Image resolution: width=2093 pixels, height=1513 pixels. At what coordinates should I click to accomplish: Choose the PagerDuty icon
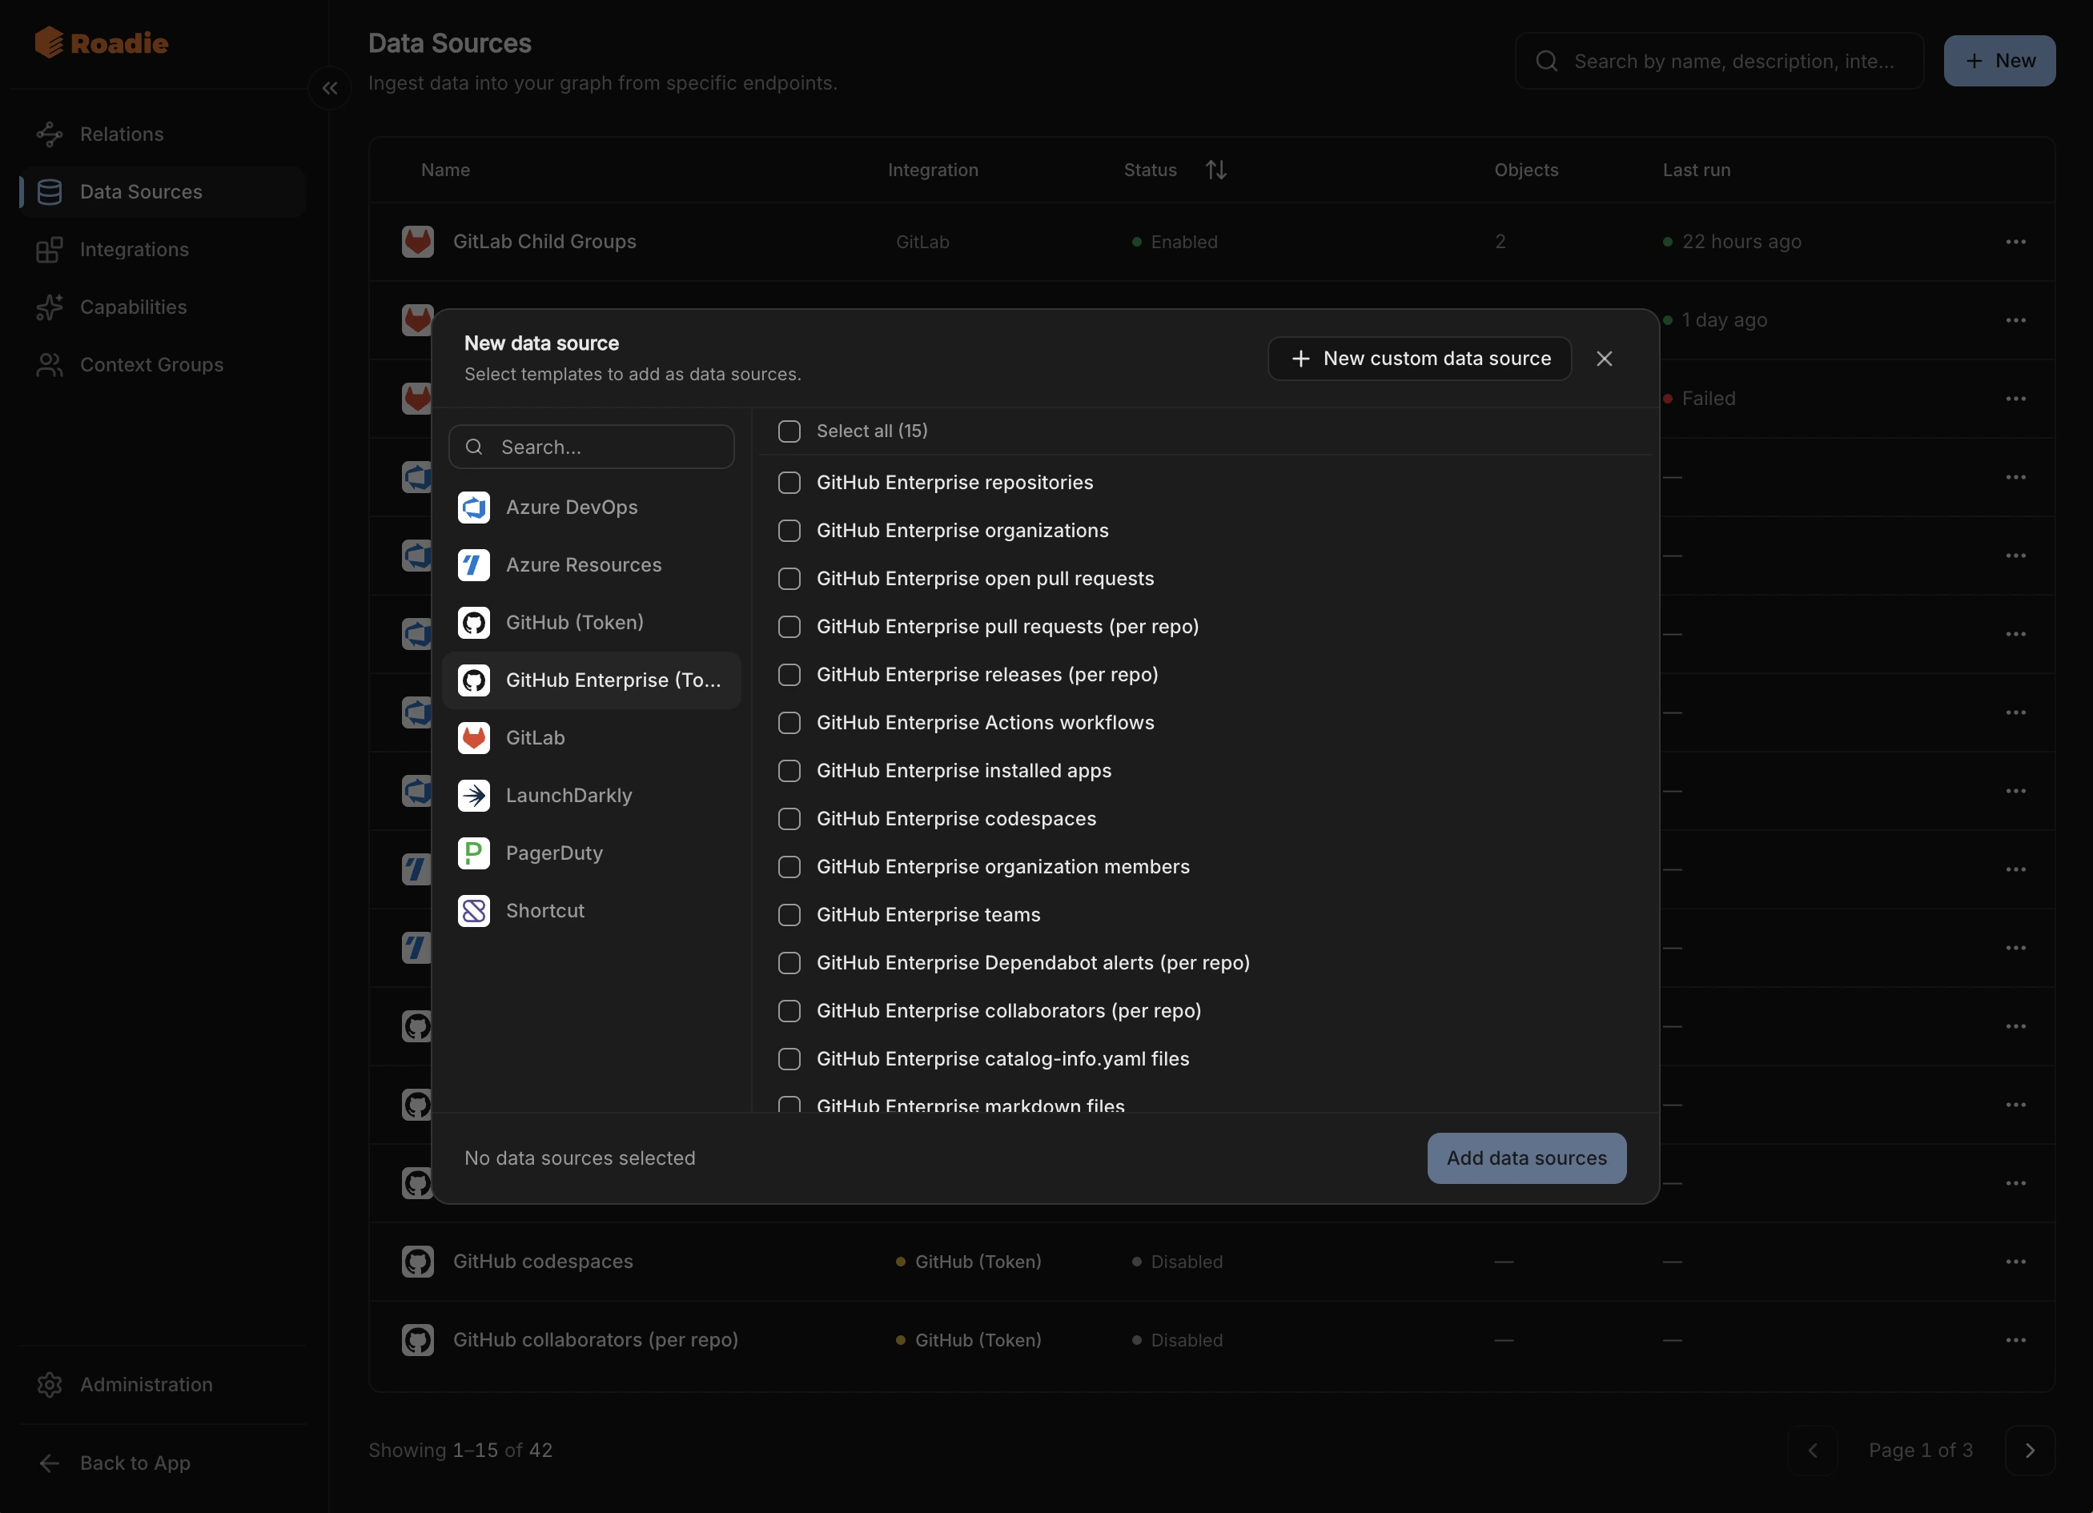473,853
